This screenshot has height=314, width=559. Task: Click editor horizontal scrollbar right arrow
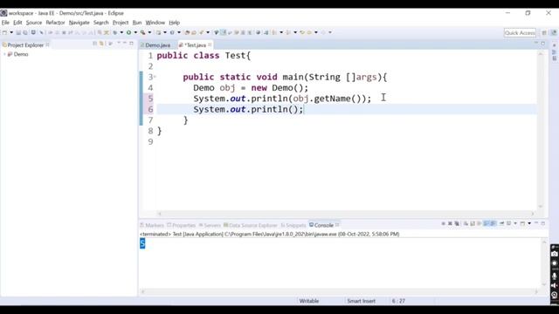[x=533, y=214]
